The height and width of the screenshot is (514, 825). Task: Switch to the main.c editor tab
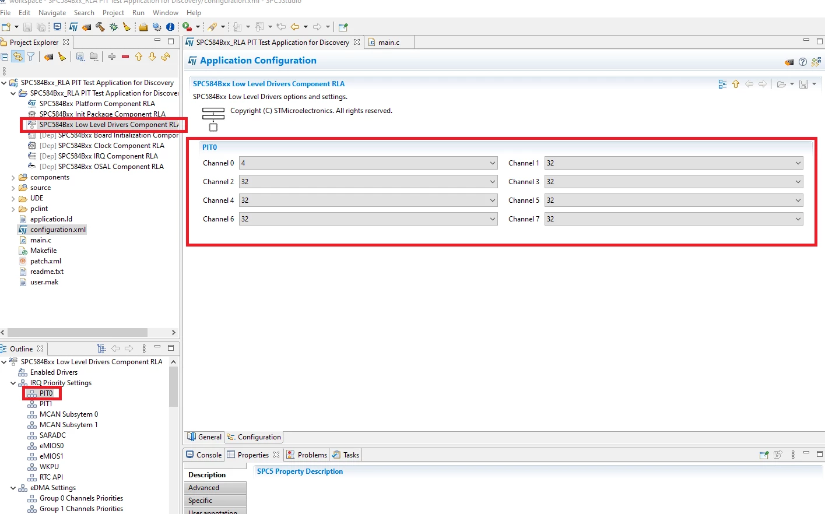tap(388, 43)
